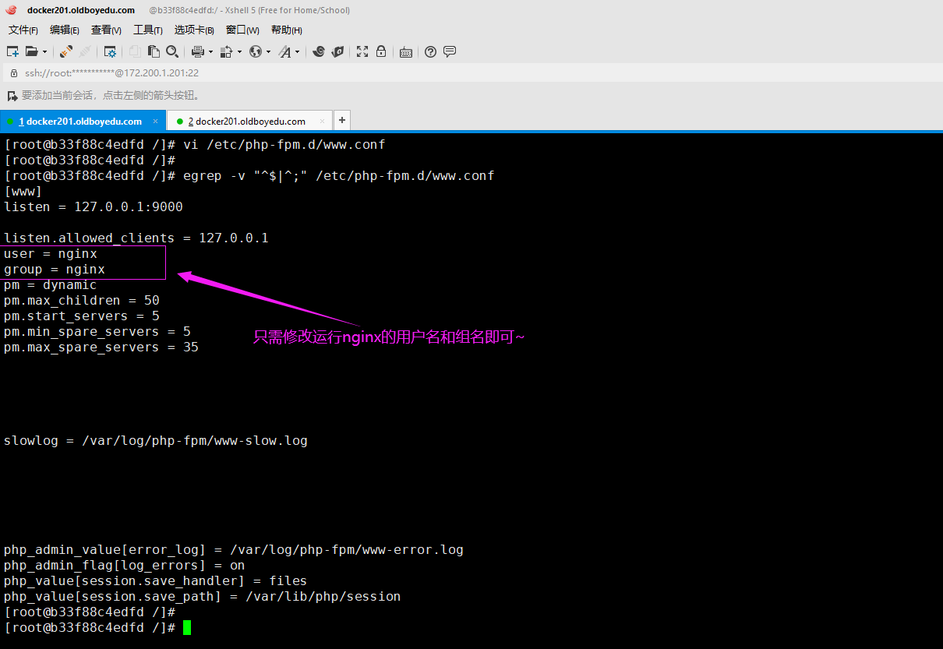Expand the print options dropdown
The width and height of the screenshot is (943, 649).
tap(209, 51)
